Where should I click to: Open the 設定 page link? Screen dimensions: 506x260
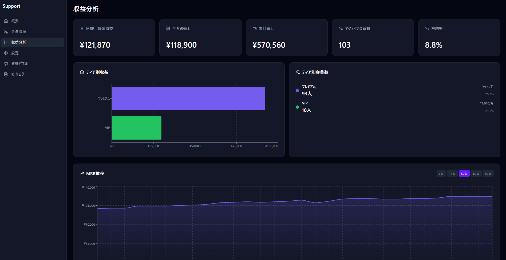click(x=15, y=53)
